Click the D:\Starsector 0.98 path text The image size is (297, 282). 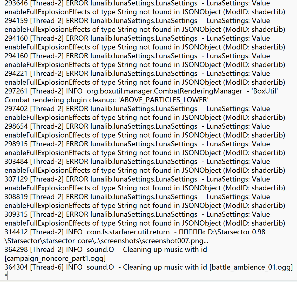pos(237,232)
